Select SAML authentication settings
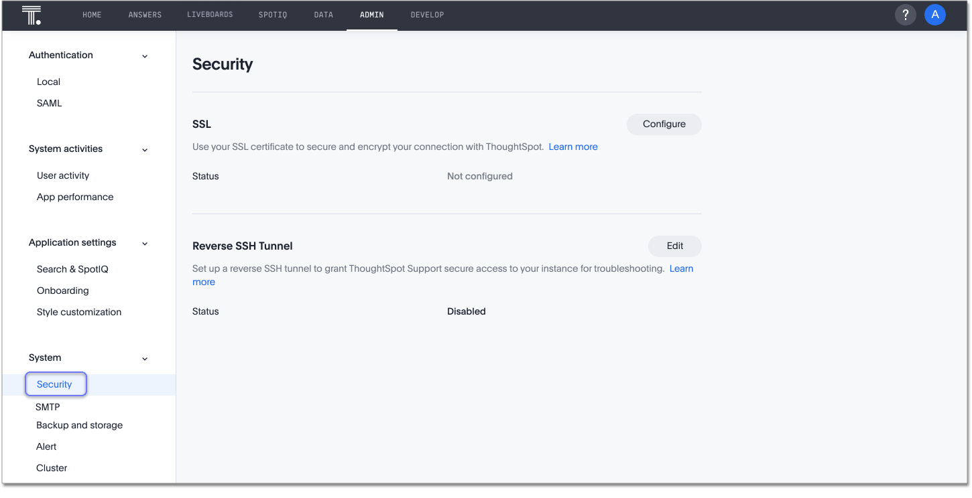Screen dimensions: 972x498 point(49,102)
